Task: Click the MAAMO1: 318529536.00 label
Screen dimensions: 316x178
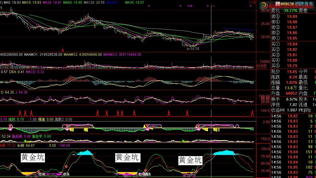Action: (x=43, y=54)
